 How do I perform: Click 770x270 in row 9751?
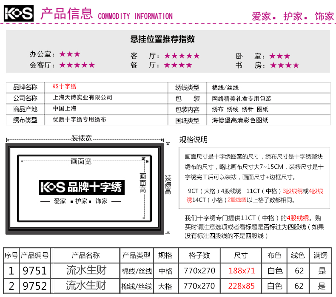(x=199, y=271)
